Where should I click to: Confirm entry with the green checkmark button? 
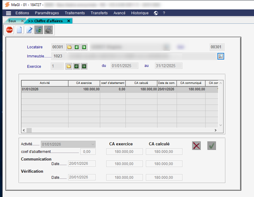point(212,146)
